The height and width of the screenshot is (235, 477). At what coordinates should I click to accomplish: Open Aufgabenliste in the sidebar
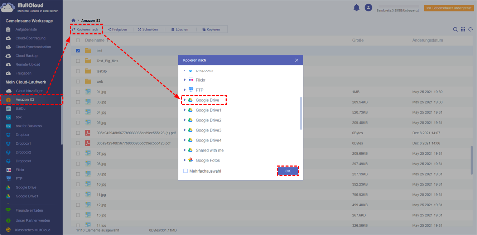[26, 29]
